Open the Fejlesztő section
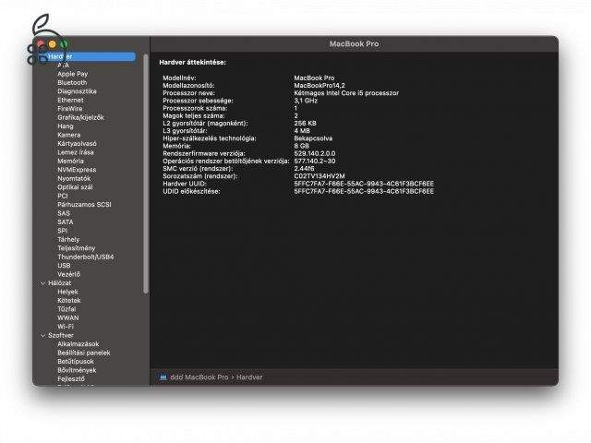 [x=71, y=378]
